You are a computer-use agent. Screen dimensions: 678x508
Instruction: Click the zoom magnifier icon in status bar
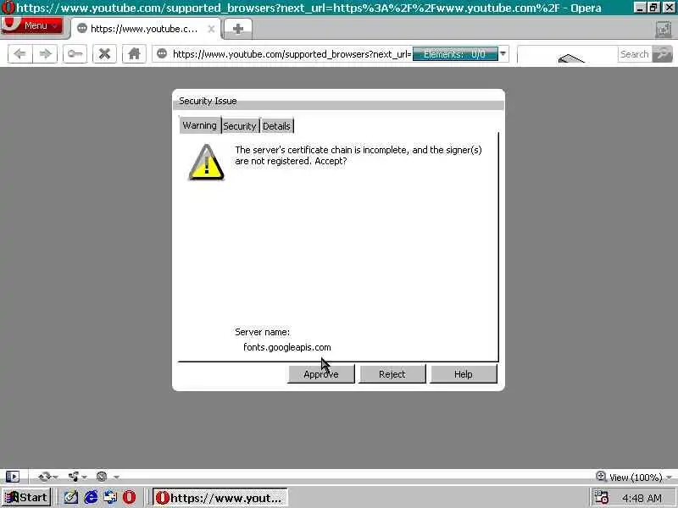601,477
